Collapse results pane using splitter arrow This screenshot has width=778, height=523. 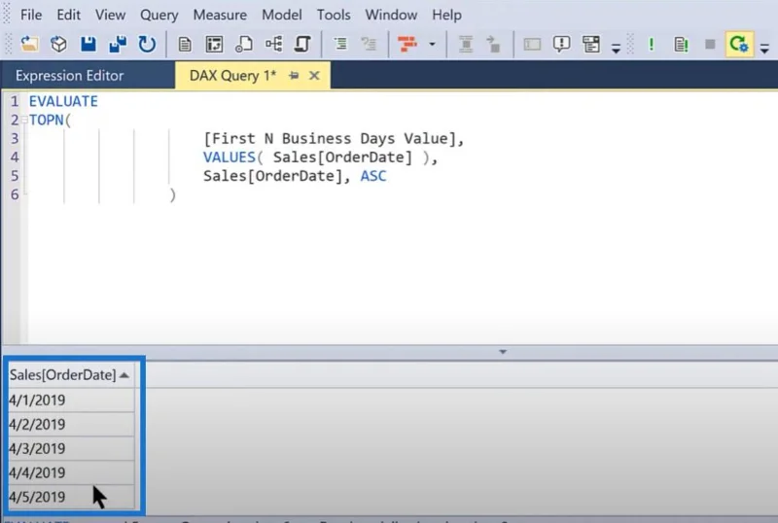coord(503,352)
